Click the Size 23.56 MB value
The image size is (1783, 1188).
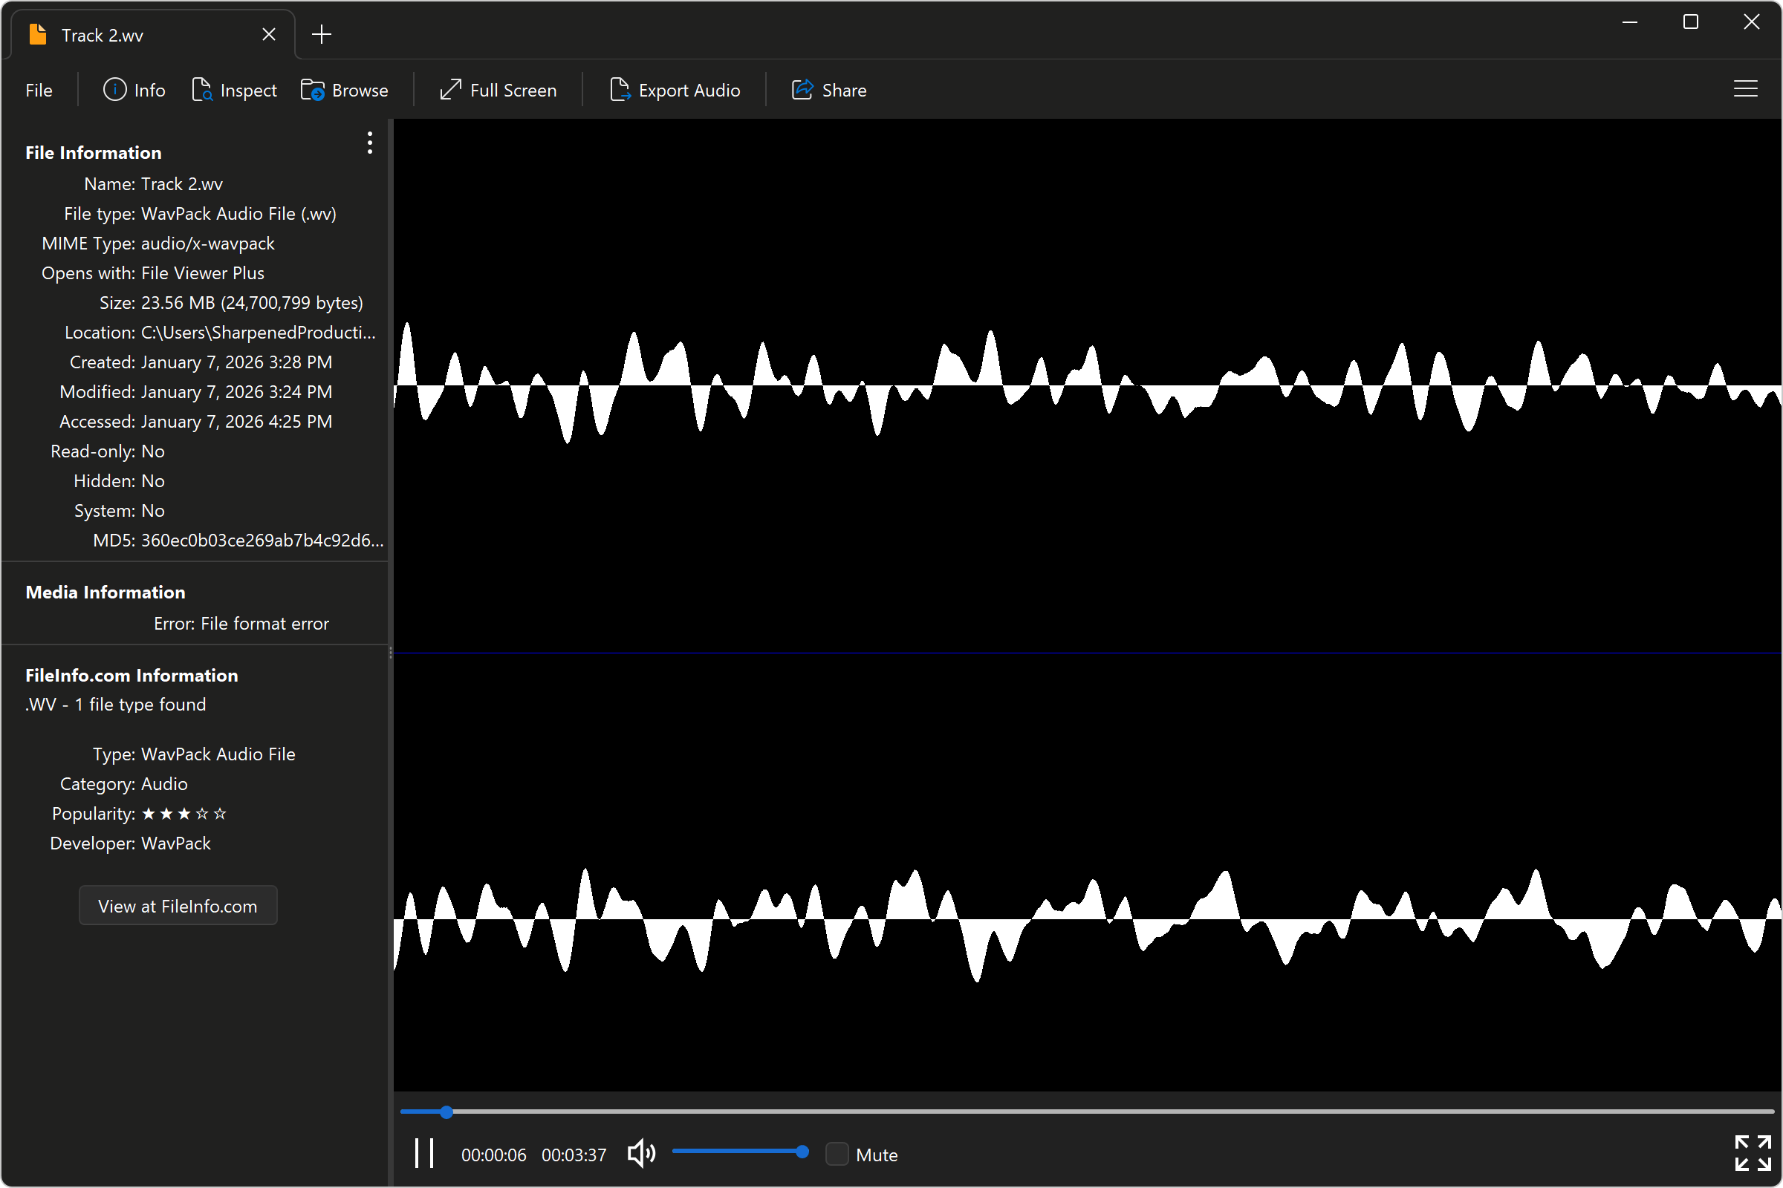tap(253, 303)
